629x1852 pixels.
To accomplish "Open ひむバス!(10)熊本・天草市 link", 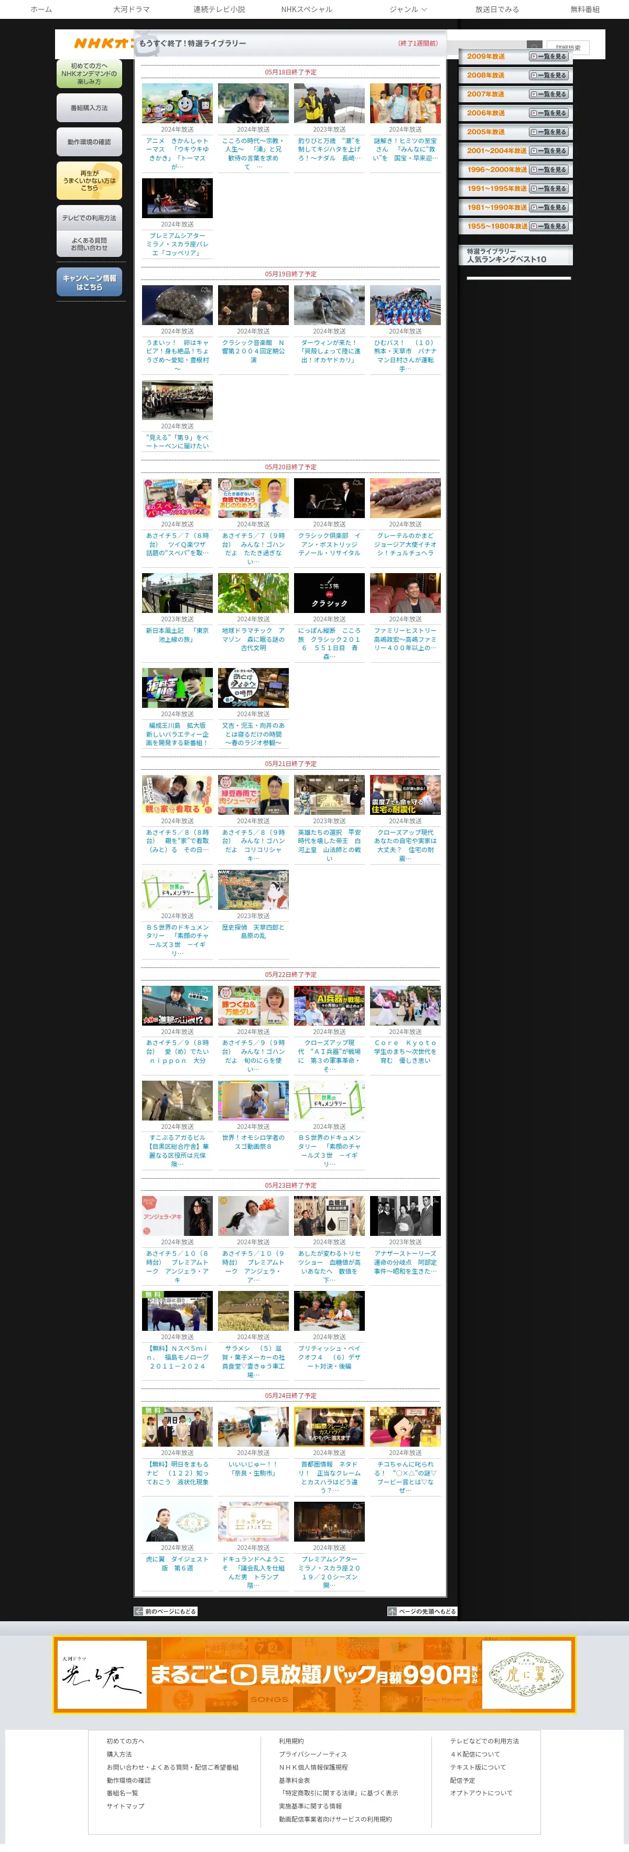I will tap(405, 356).
